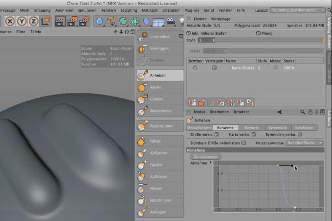Open the Plug-ins menu
Image resolution: width=332 pixels, height=221 pixels.
[192, 10]
